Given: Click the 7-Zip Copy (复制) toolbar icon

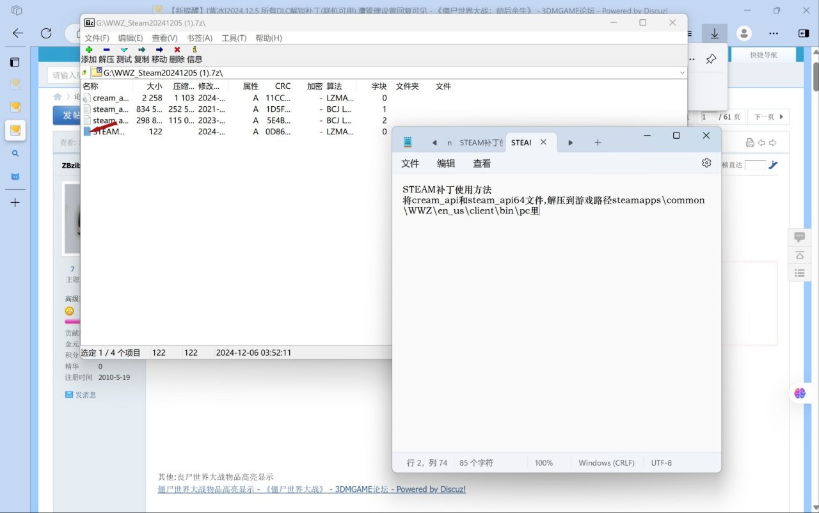Looking at the screenshot, I should [x=141, y=49].
